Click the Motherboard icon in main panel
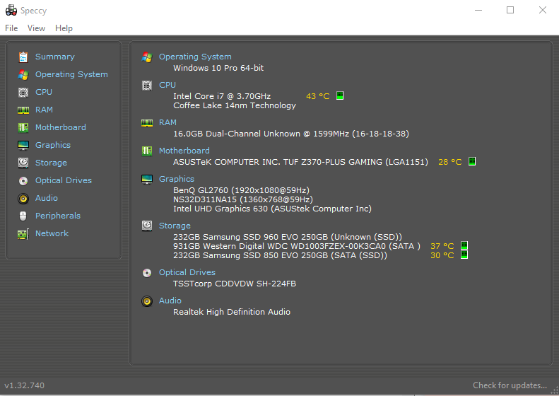Screen dimensions: 559x396 pos(147,151)
